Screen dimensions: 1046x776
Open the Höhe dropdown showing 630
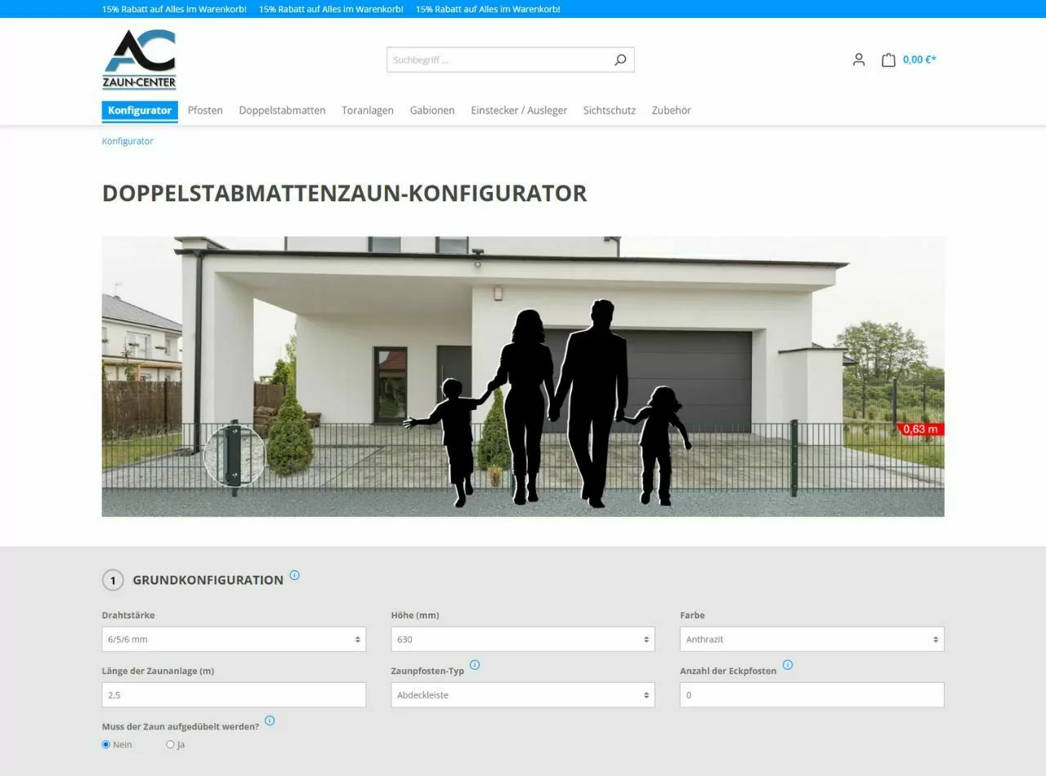pos(522,639)
